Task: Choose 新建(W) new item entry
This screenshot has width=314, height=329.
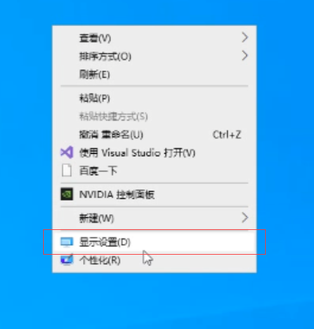Action: [154, 218]
